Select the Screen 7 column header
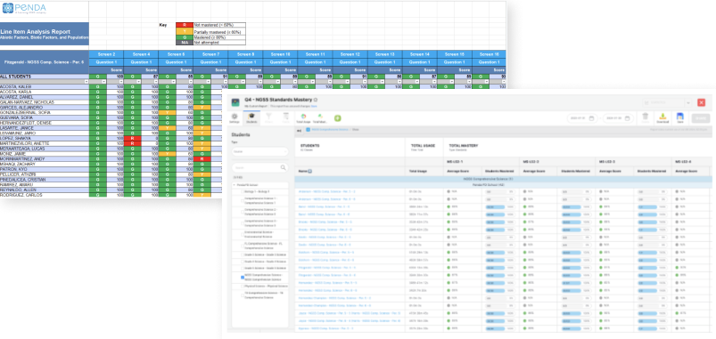 [210, 54]
